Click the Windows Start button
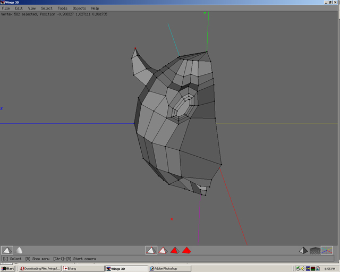Viewport: 340px width, 272px height. [x=7, y=268]
